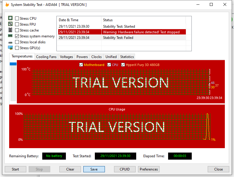Image resolution: width=234 pixels, height=177 pixels.
Task: Click the Start button
Action: (x=15, y=169)
